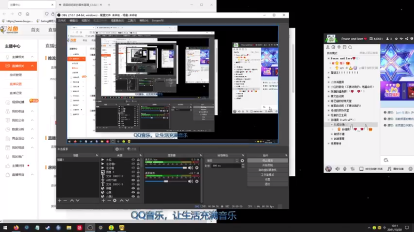
Task: Open the 文件(F) menu in OBS
Action: click(62, 21)
